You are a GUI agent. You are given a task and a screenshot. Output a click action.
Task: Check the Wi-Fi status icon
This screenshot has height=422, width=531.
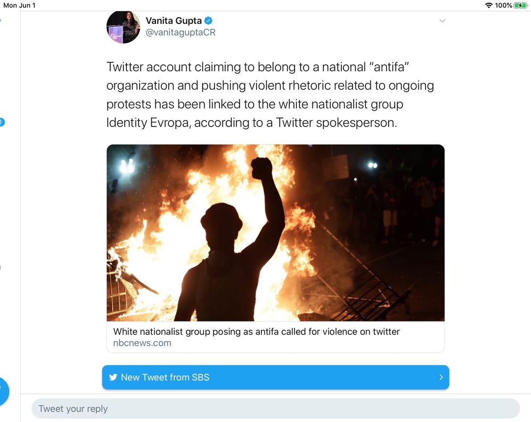(x=489, y=5)
